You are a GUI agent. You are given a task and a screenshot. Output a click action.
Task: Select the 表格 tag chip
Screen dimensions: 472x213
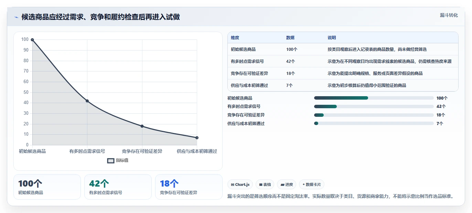point(265,184)
